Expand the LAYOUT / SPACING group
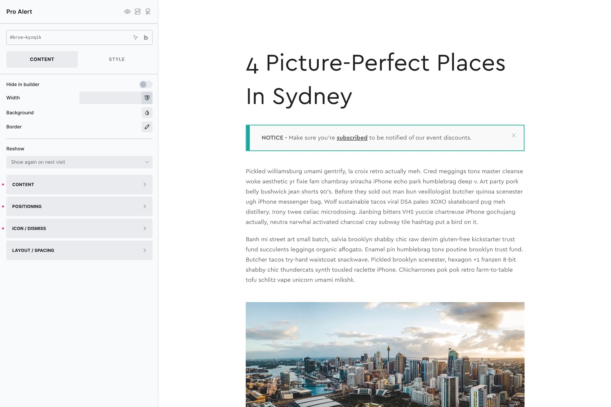 click(79, 250)
